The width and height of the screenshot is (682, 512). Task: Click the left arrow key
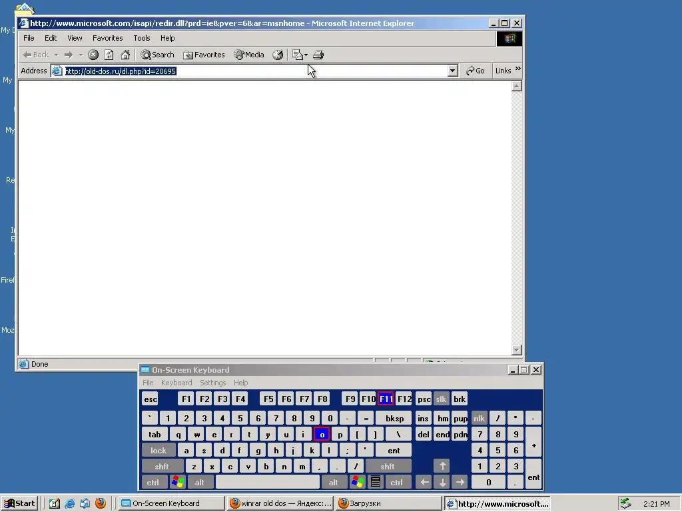[424, 482]
